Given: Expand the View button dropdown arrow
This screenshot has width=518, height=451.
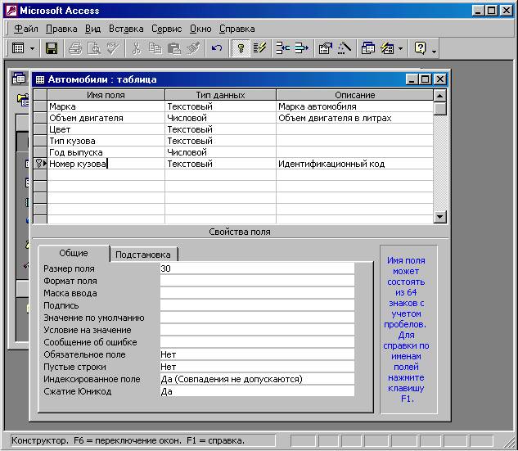Looking at the screenshot, I should 33,48.
